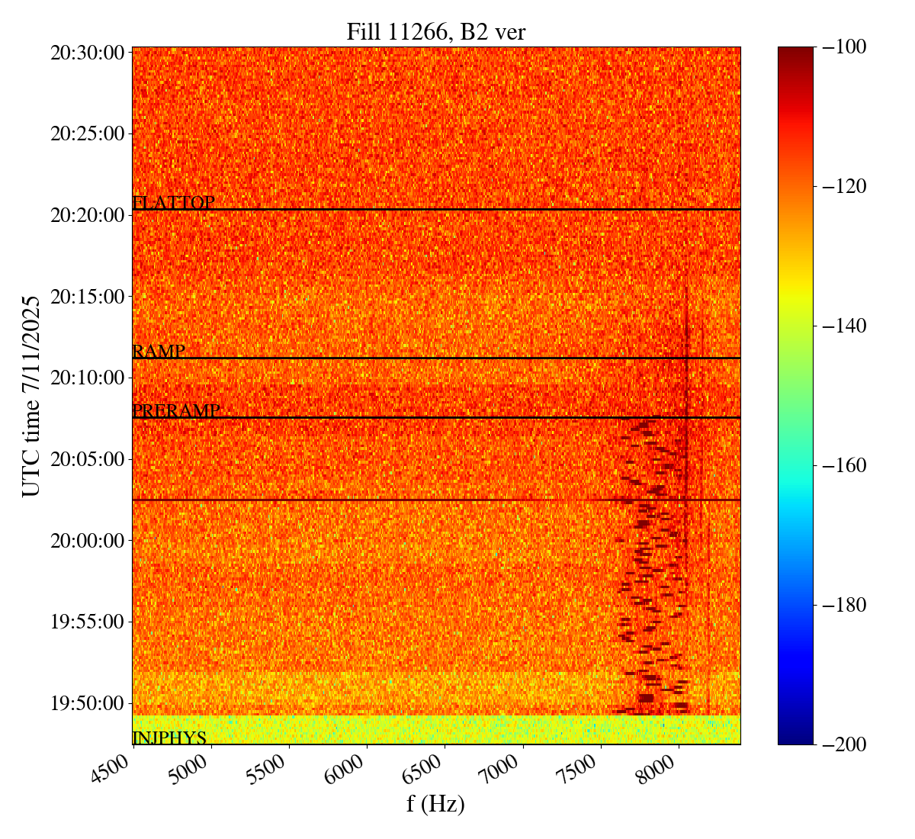This screenshot has height=839, width=915.
Task: Click the PRERAMP phase label
Action: 176,411
